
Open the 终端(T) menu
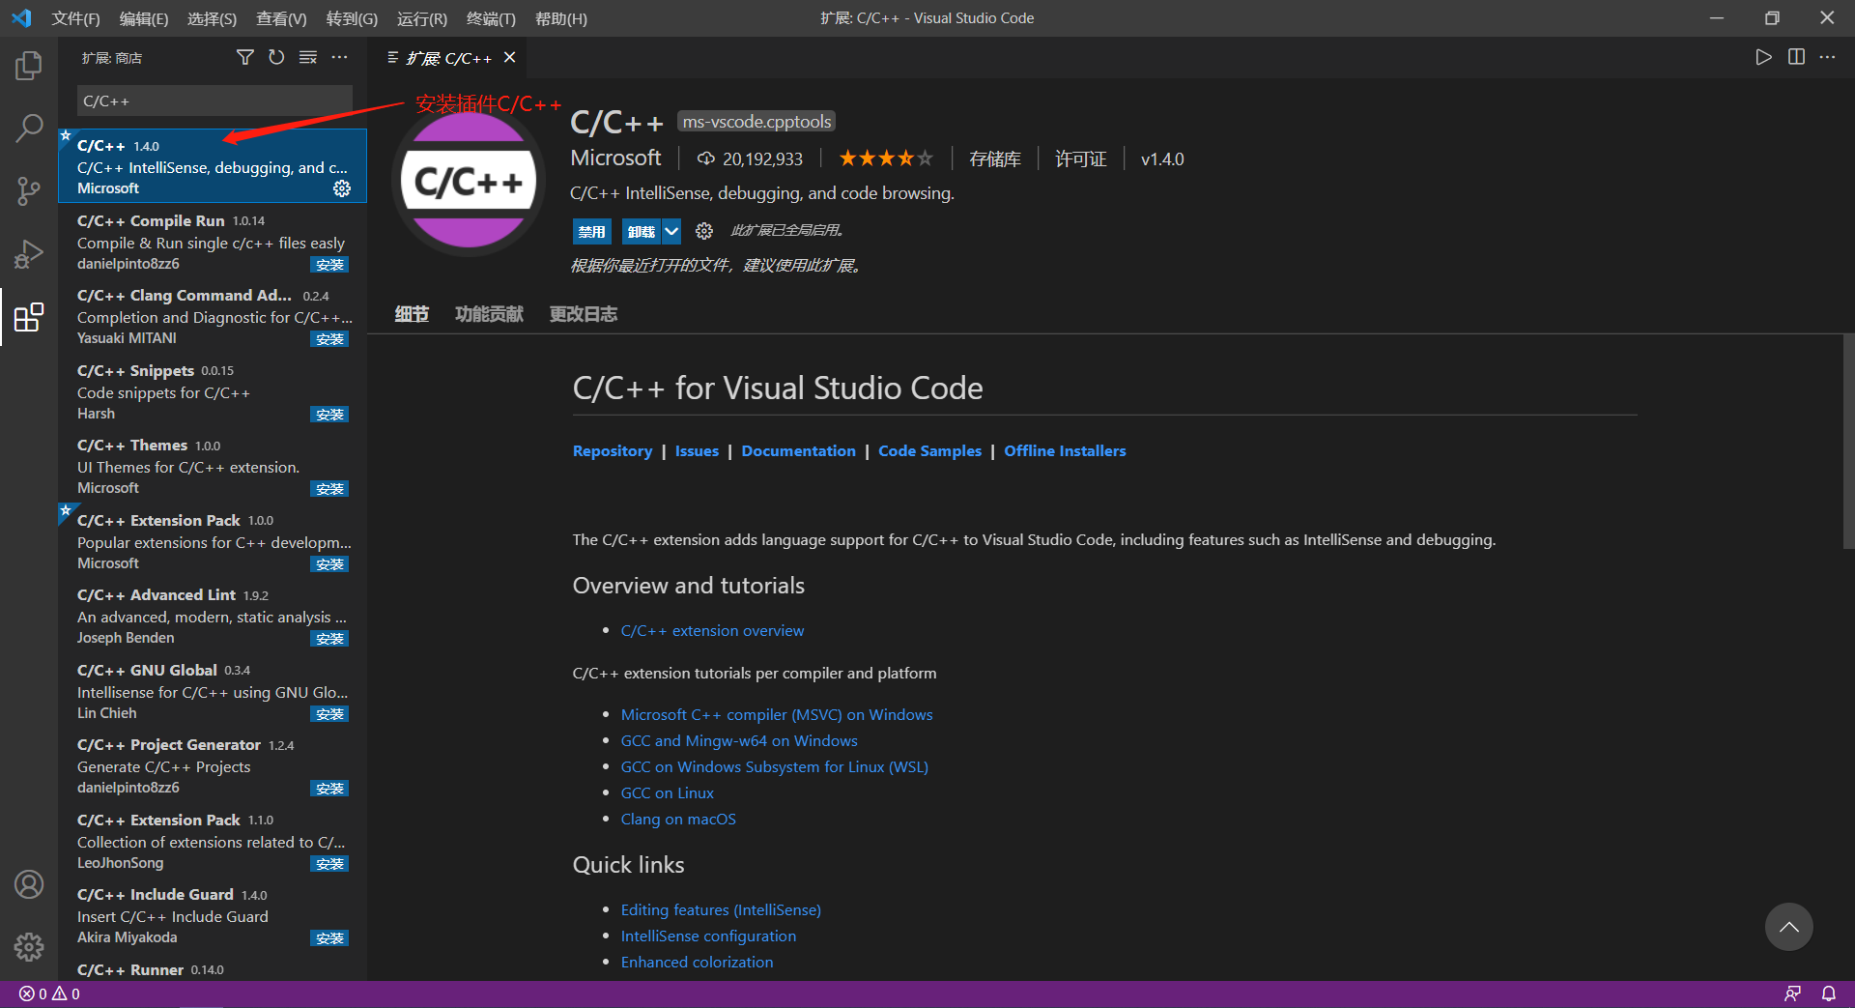[491, 18]
